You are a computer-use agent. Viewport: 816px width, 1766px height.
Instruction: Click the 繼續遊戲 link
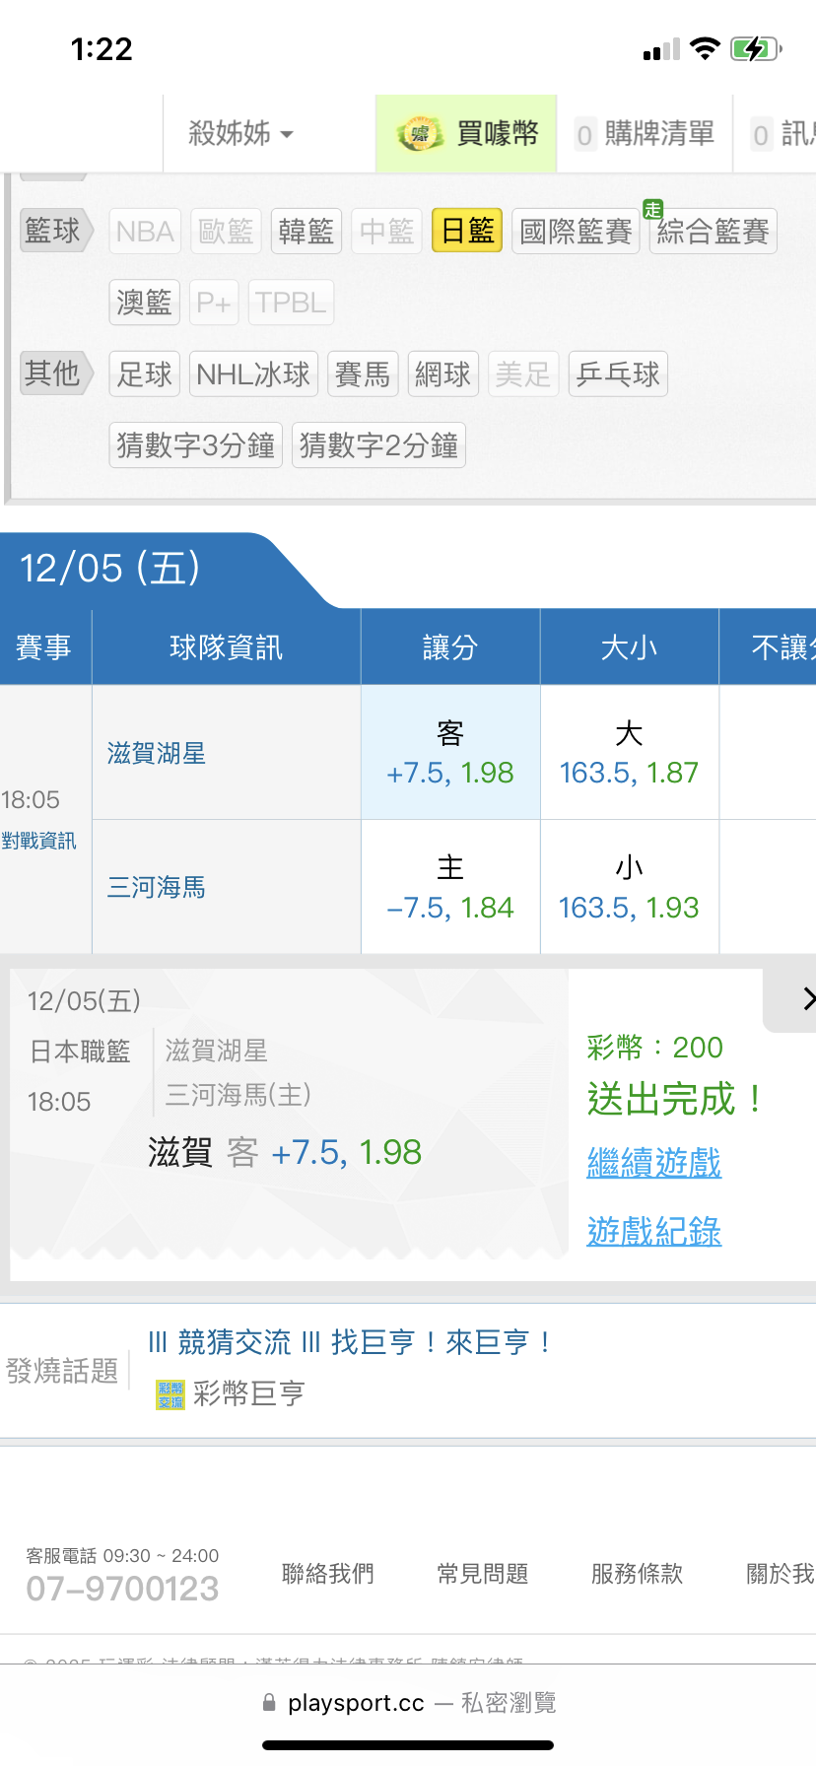(x=653, y=1163)
